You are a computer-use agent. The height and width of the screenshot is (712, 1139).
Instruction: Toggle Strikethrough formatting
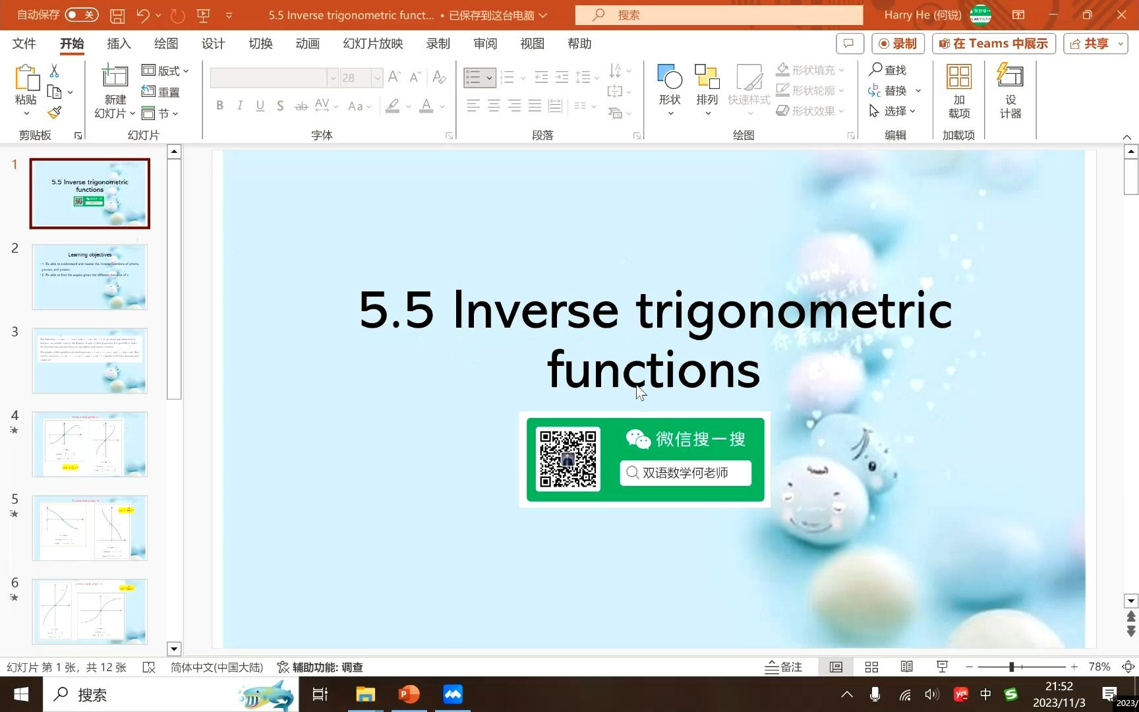tap(301, 105)
